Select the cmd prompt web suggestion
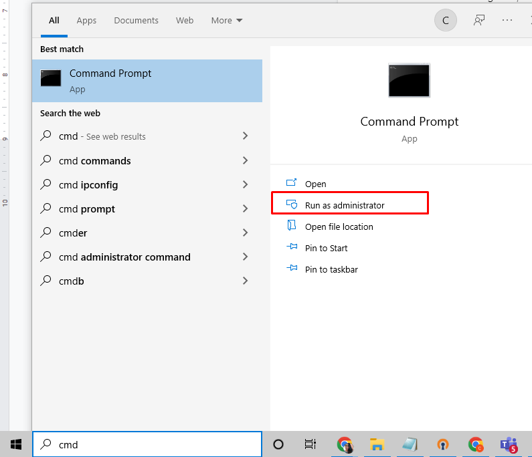 tap(147, 208)
